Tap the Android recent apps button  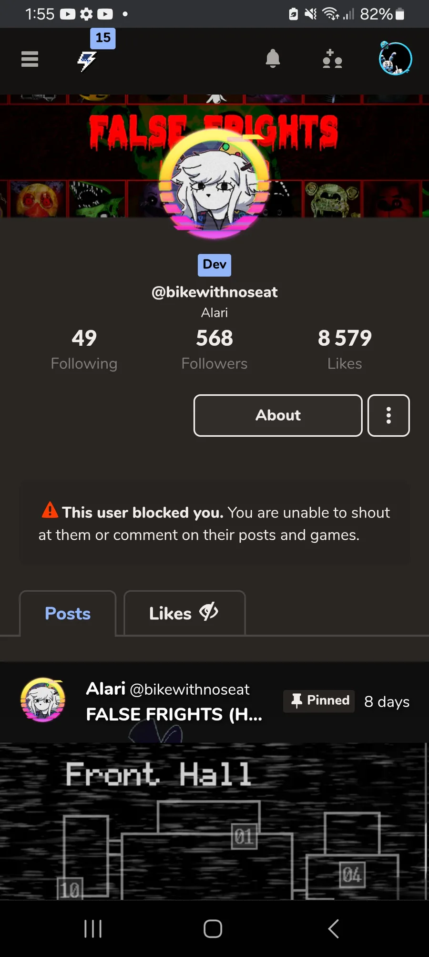coord(92,928)
